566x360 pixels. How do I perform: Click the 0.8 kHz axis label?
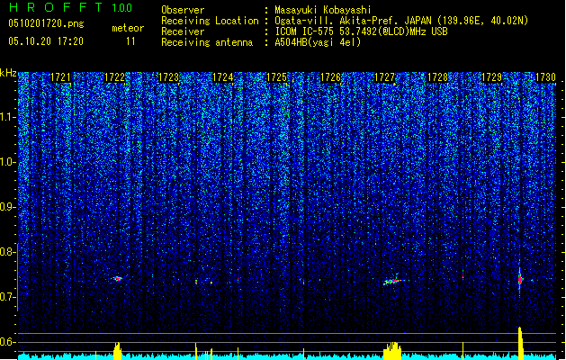(x=7, y=252)
